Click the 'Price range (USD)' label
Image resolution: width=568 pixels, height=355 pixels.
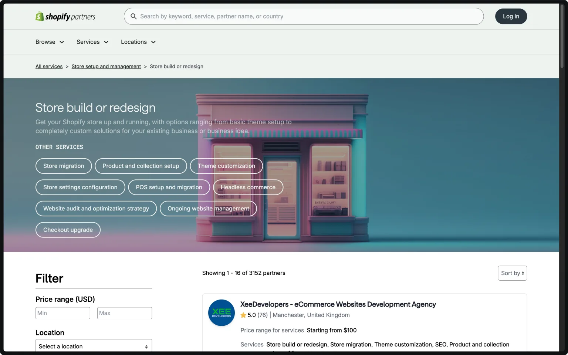(65, 299)
